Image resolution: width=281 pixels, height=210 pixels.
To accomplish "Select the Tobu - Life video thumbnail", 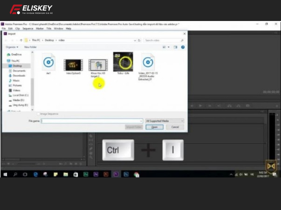I will 122,62.
